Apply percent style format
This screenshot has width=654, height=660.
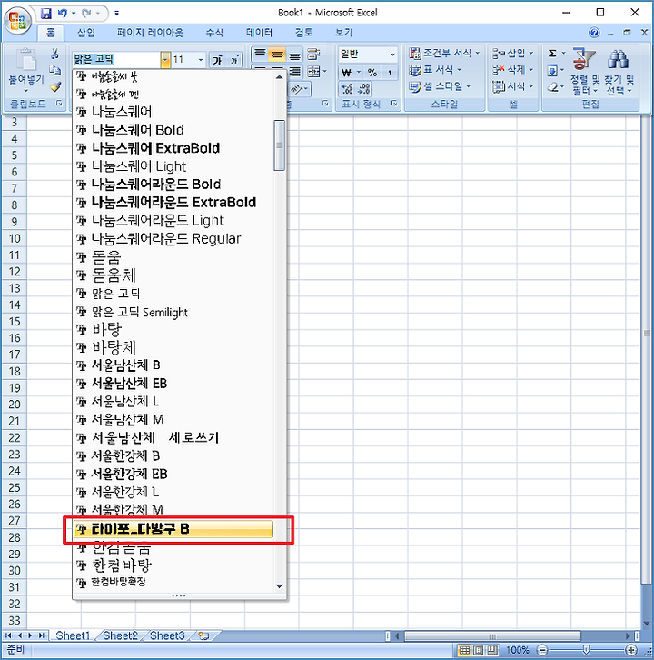[x=372, y=73]
